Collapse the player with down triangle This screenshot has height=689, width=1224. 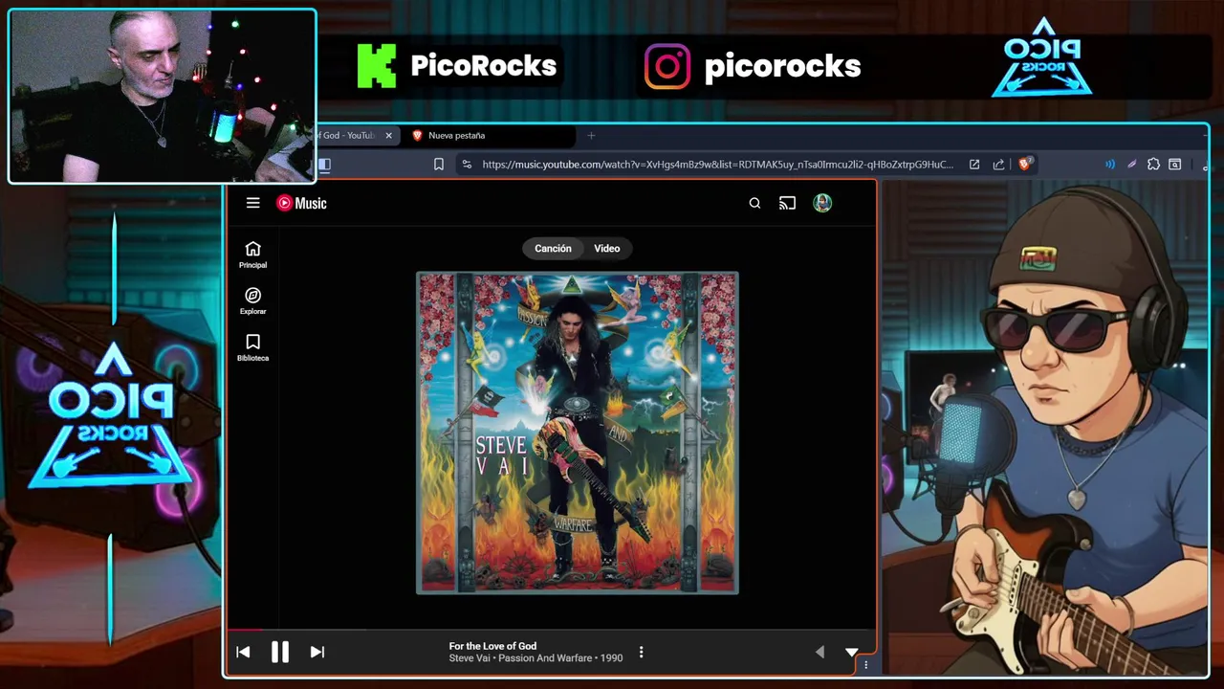851,652
